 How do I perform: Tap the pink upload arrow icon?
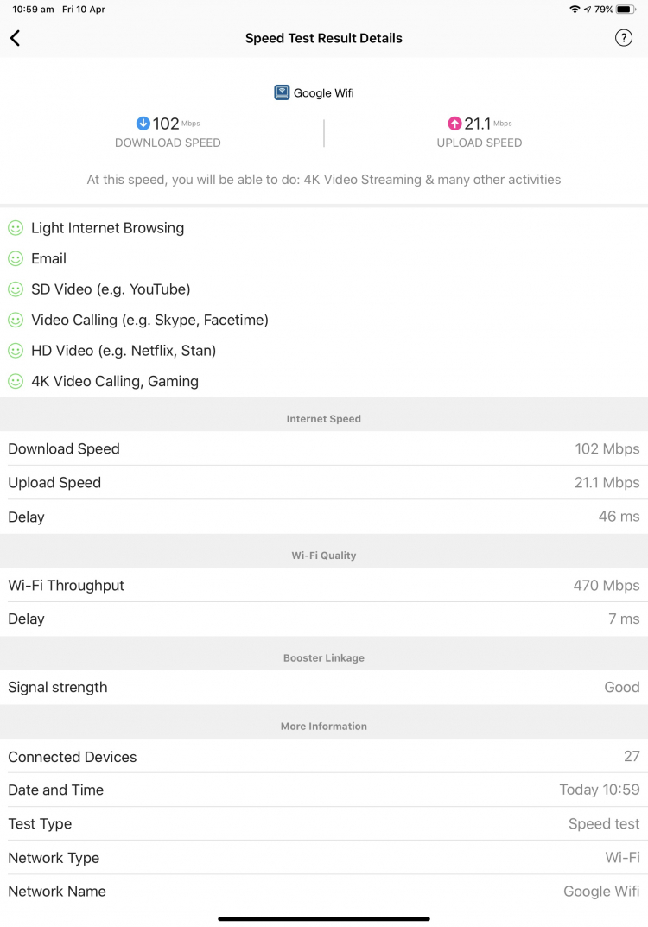click(x=454, y=123)
